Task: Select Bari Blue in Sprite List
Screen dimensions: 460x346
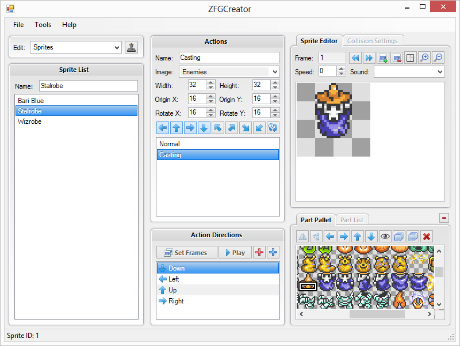Action: (76, 100)
